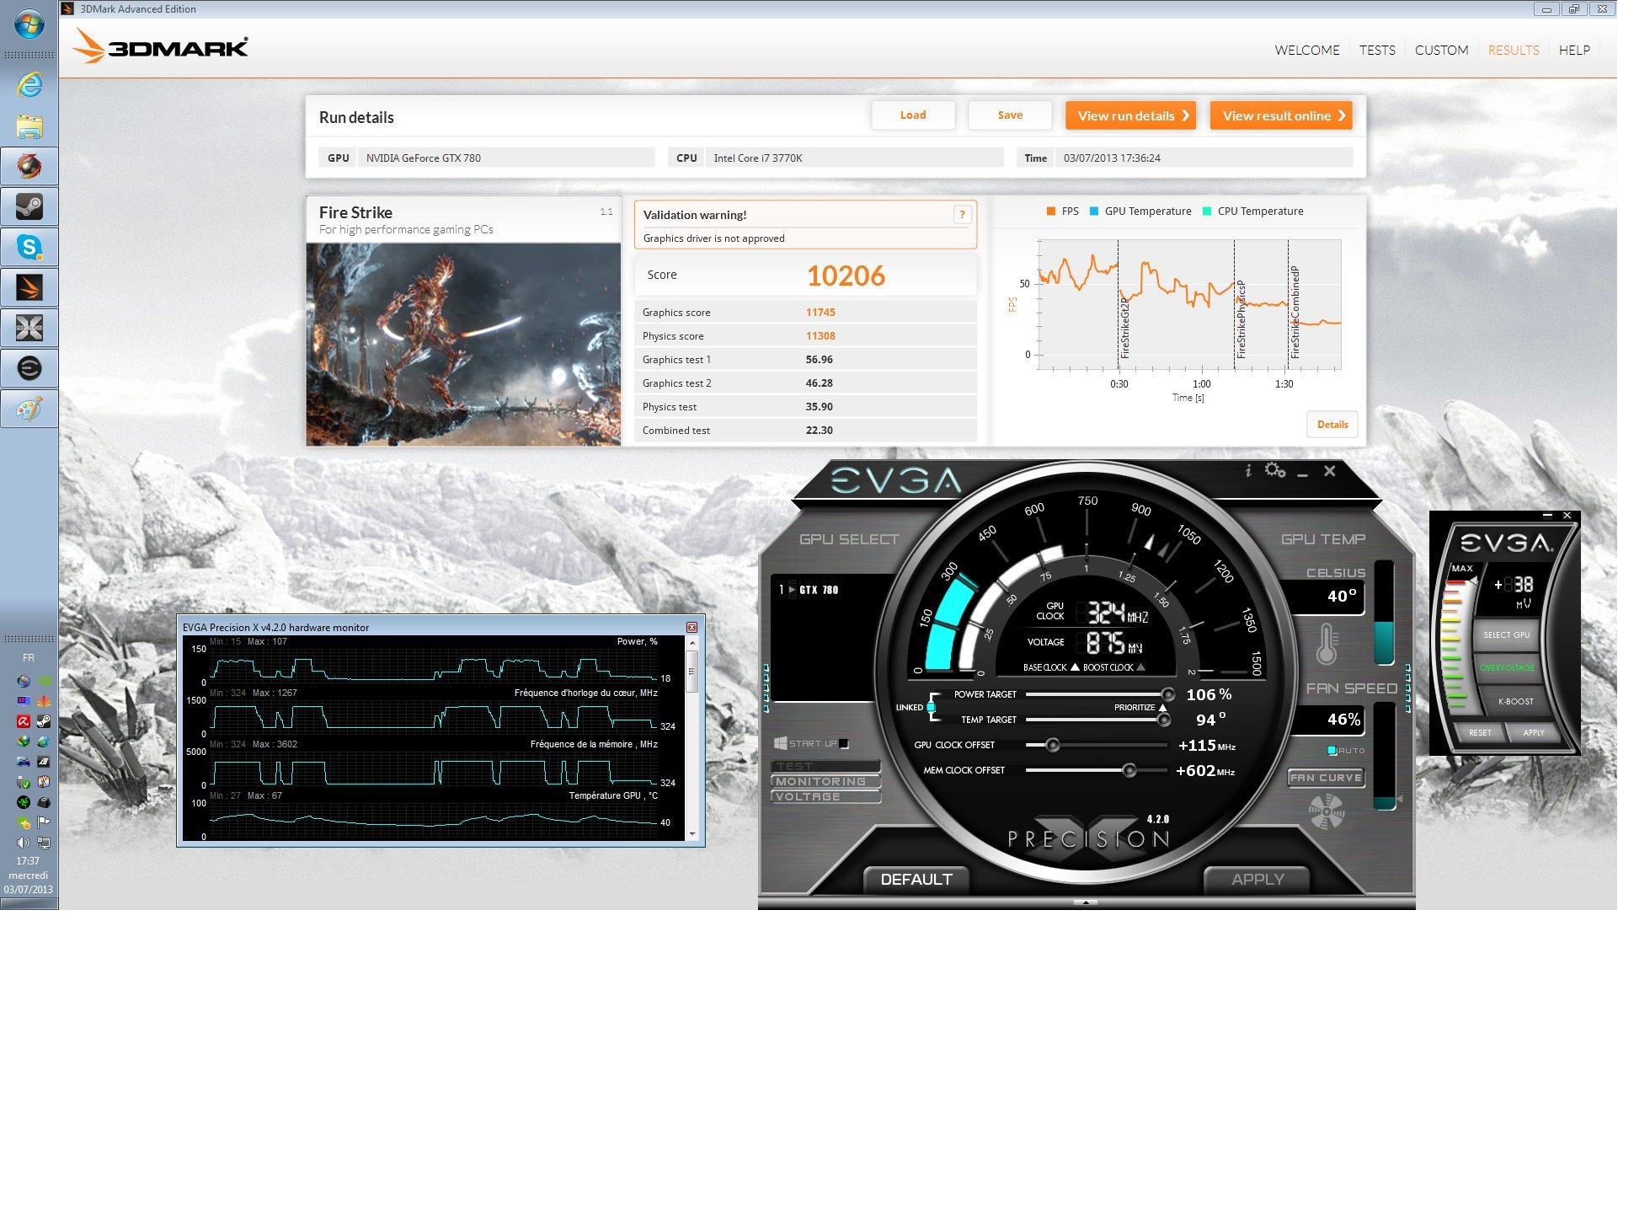
Task: Open Steam from the taskbar
Action: click(x=29, y=206)
